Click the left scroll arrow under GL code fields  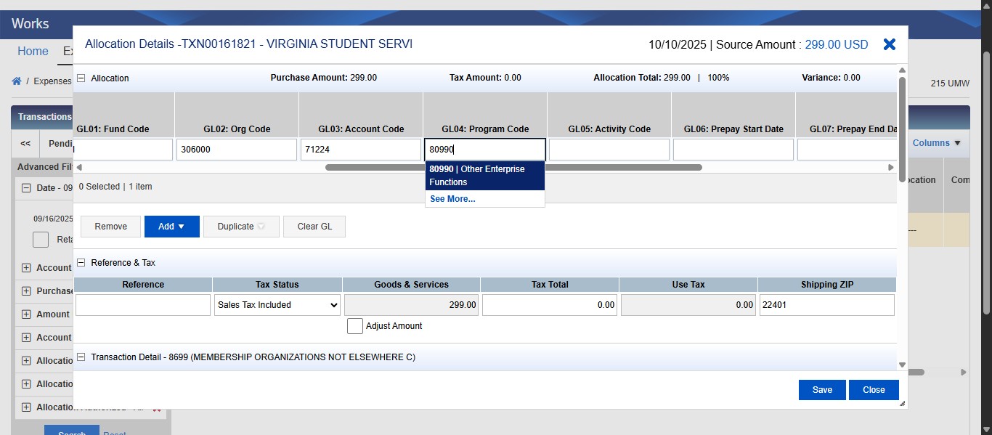[x=79, y=167]
